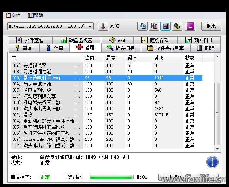Switch to the 额外测试 tab
This screenshot has height=187, width=229.
199,40
